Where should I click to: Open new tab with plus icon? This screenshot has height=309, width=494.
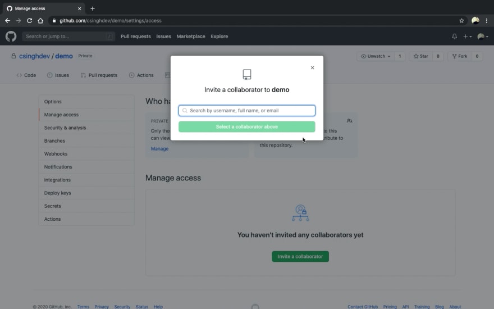pos(93,8)
